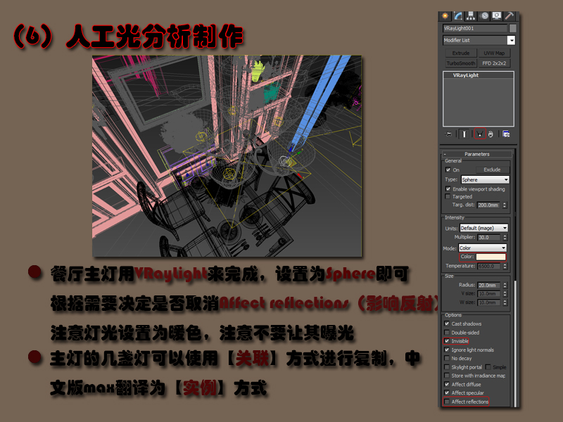This screenshot has width=563, height=422.
Task: Toggle Enable viewport shading checkbox
Action: click(x=448, y=188)
